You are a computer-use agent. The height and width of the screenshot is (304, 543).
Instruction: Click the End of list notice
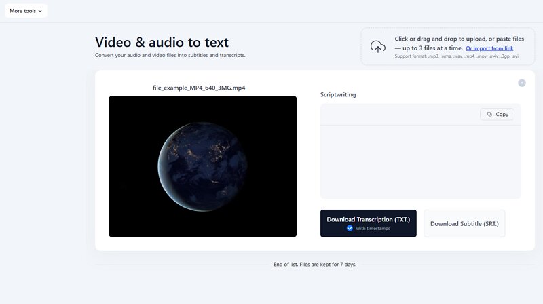[314, 264]
